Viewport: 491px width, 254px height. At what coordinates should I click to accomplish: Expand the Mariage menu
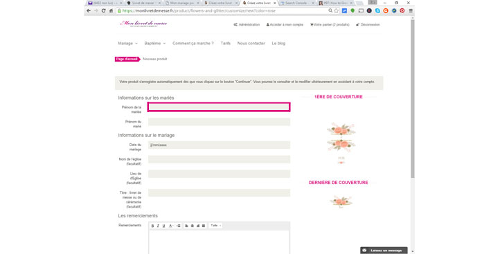[x=127, y=43]
